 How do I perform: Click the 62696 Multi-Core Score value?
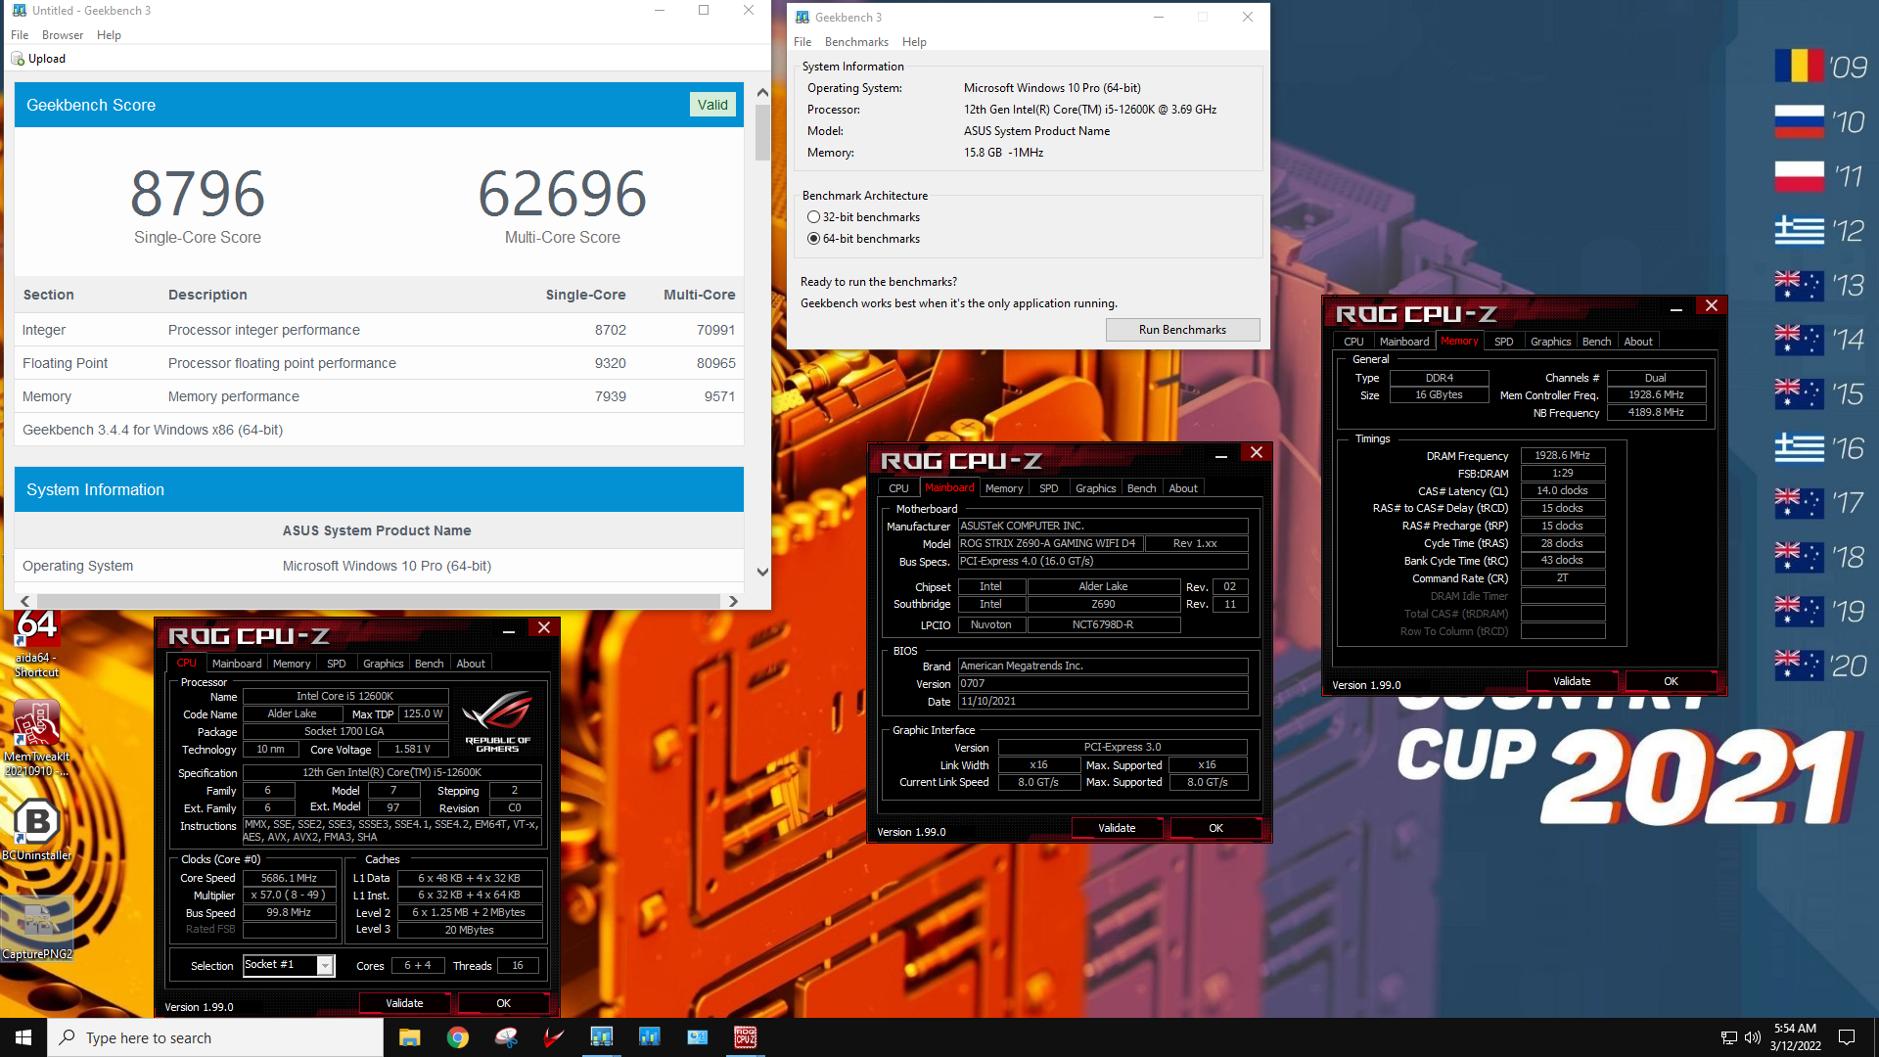point(562,194)
